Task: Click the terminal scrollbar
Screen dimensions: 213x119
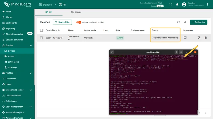Action: 197,112
